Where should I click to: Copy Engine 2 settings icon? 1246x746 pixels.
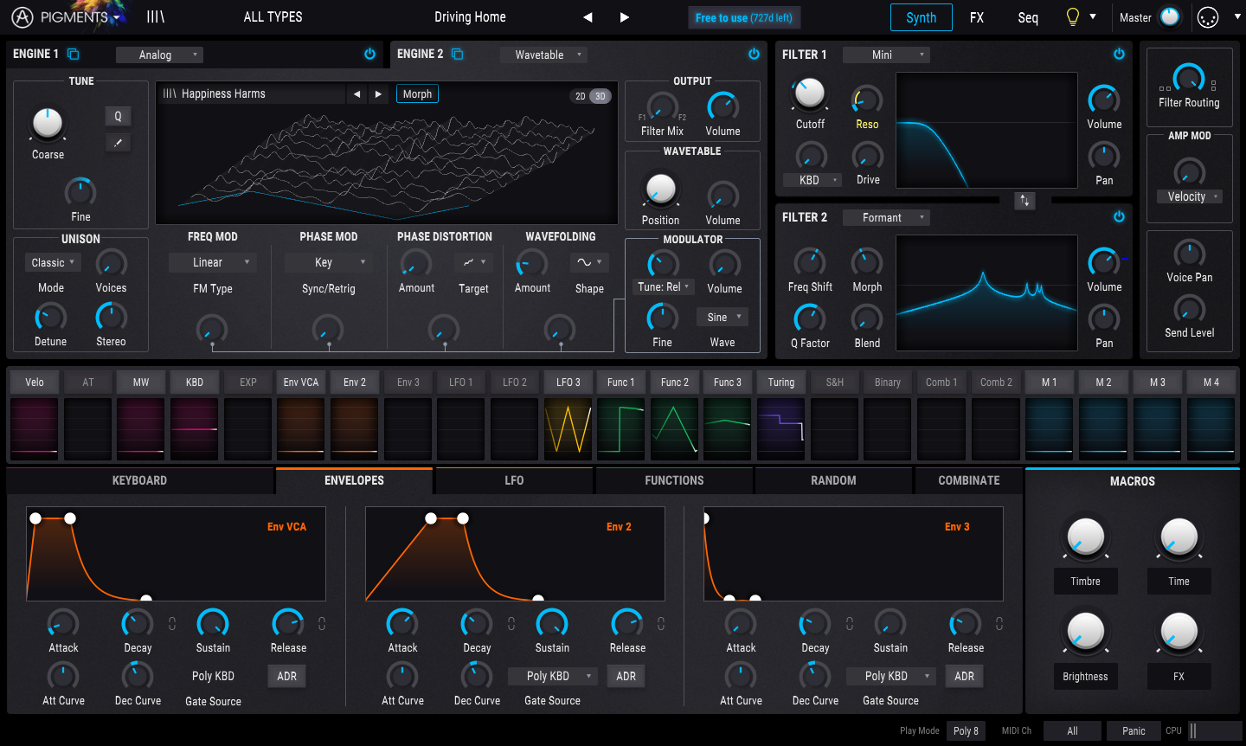458,54
